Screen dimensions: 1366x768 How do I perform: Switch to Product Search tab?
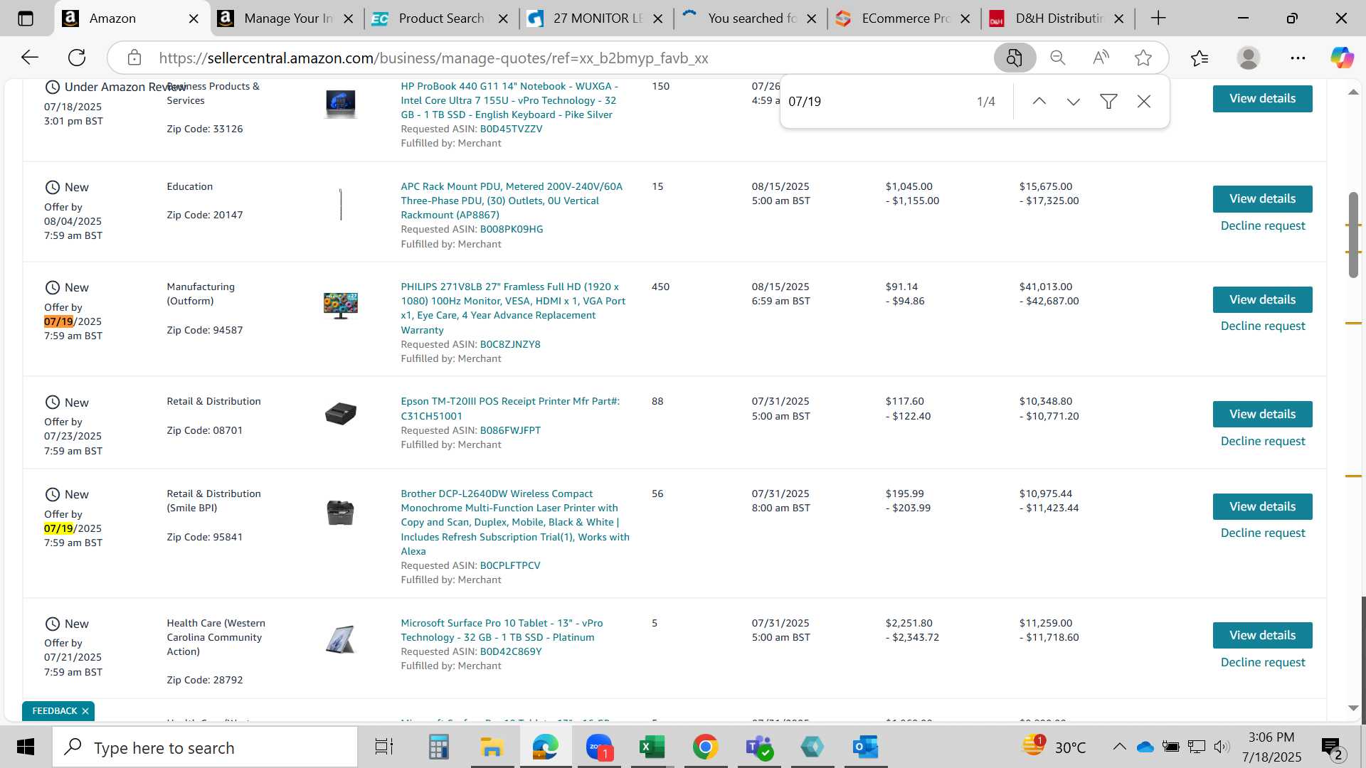click(x=441, y=18)
